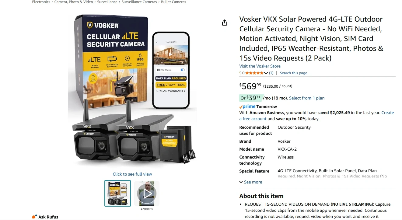Image resolution: width=402 pixels, height=220 pixels.
Task: Click to see full view of image
Action: tap(132, 174)
